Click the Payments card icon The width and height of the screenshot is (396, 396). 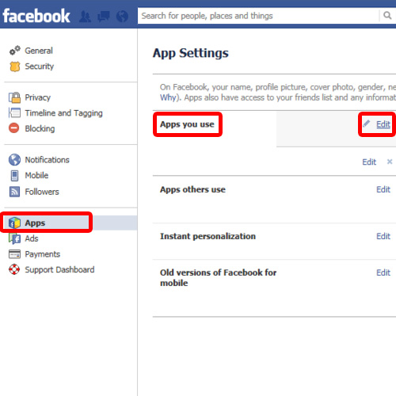tap(14, 254)
